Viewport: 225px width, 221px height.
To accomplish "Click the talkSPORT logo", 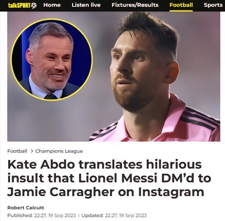I will click(22, 6).
